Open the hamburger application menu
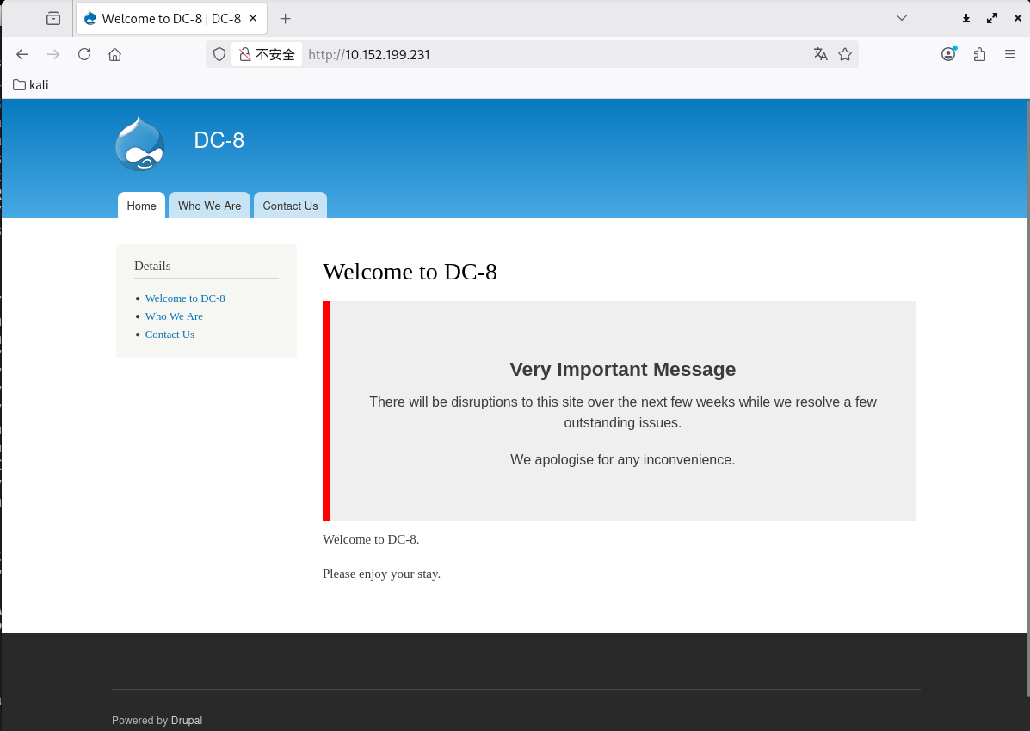Screen dimensions: 1030x731 (1010, 54)
